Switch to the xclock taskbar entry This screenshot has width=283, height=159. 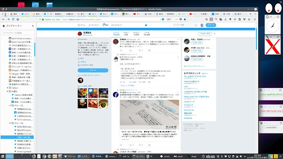[165, 156]
